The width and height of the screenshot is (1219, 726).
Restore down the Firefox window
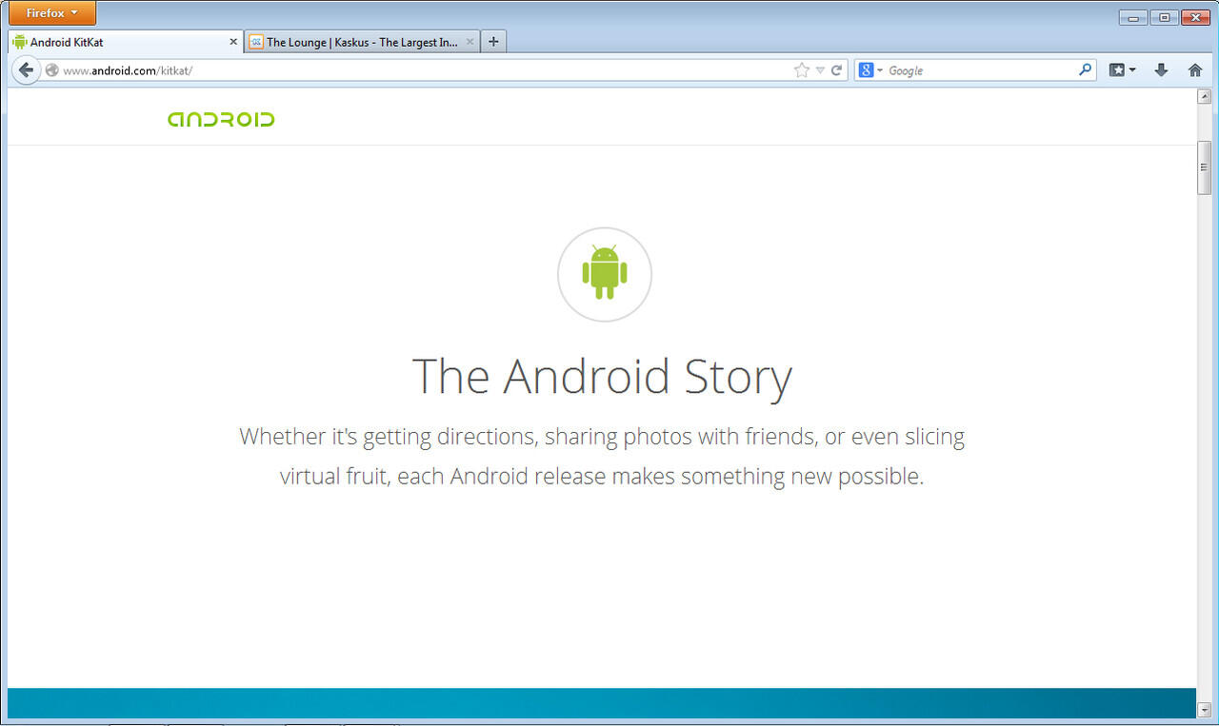[1164, 17]
